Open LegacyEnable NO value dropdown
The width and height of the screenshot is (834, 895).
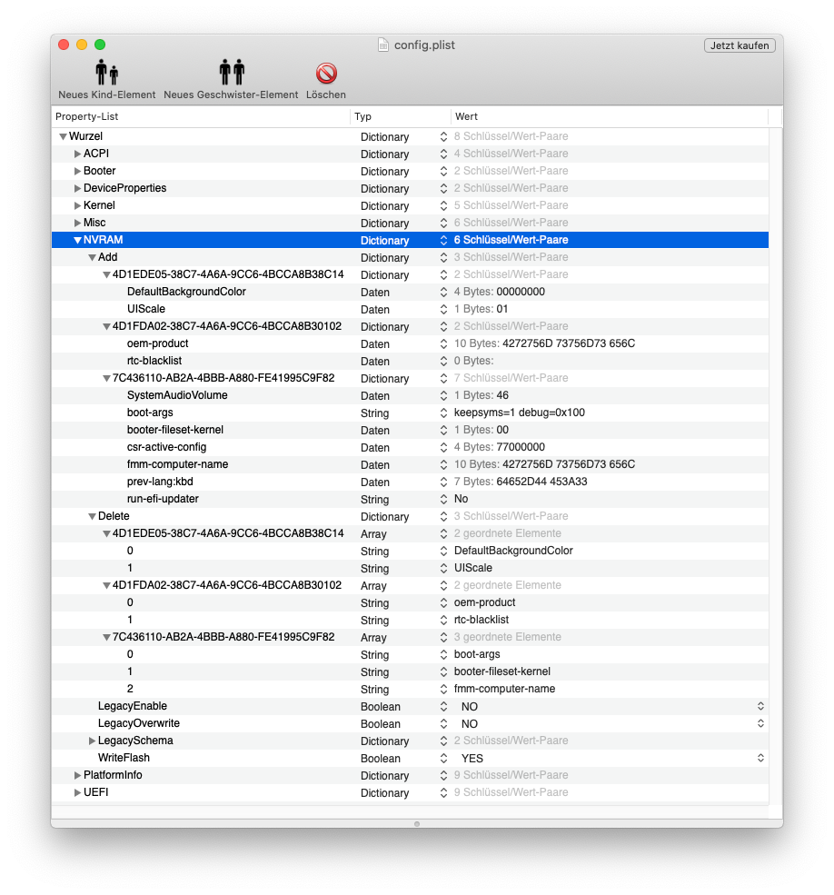(x=760, y=706)
